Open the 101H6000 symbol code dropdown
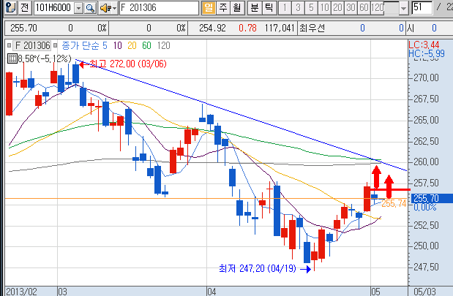Image resolution: width=453 pixels, height=296 pixels. coord(78,8)
